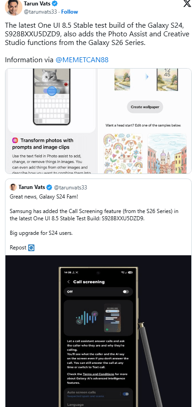
Task: Click the back chevron beside Call screening
Action: pos(68,282)
